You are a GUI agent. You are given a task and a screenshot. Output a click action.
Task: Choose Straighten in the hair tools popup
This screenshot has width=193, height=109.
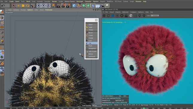(x=92, y=49)
